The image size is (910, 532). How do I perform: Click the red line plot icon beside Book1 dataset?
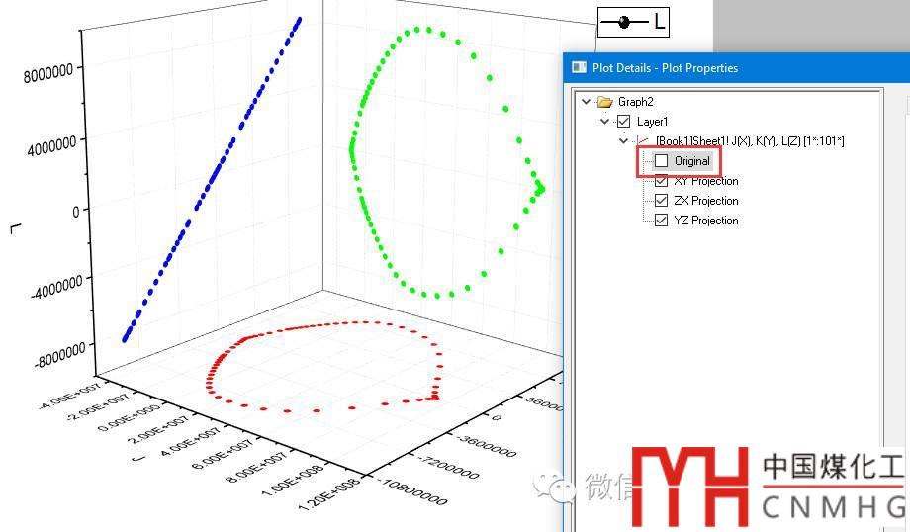644,141
